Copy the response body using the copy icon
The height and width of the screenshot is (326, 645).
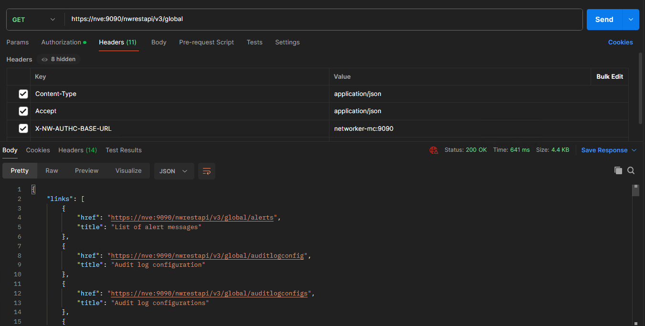coord(618,170)
